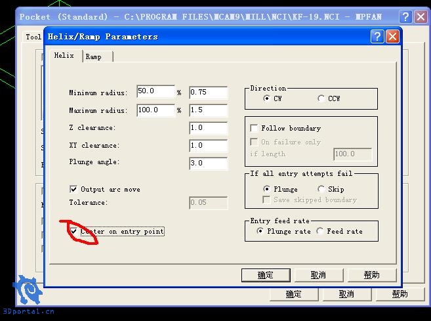431x321 pixels.
Task: Switch to the Ramp tab
Action: pyautogui.click(x=94, y=56)
